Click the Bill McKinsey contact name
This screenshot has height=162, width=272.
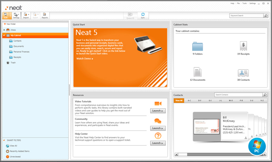(229, 119)
